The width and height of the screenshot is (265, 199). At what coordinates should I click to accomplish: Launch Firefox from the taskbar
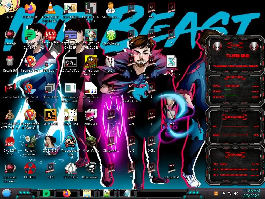tap(67, 193)
